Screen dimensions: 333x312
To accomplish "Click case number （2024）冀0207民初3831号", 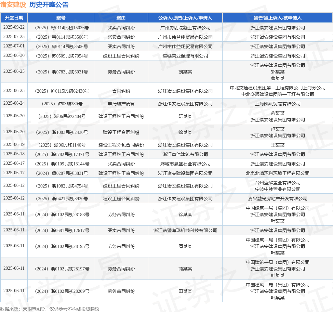I will 61,173.
